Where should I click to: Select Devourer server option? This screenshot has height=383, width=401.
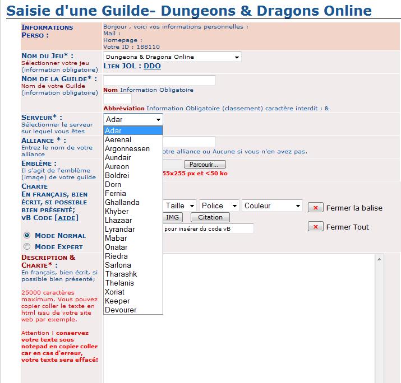pyautogui.click(x=133, y=310)
